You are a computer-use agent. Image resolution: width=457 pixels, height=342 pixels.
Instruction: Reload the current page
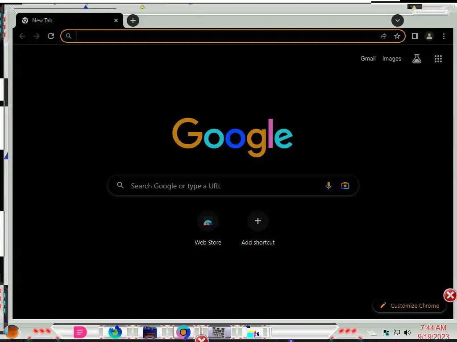coord(51,36)
